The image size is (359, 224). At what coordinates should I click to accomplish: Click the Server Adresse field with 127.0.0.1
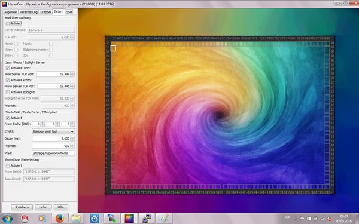tap(51, 30)
